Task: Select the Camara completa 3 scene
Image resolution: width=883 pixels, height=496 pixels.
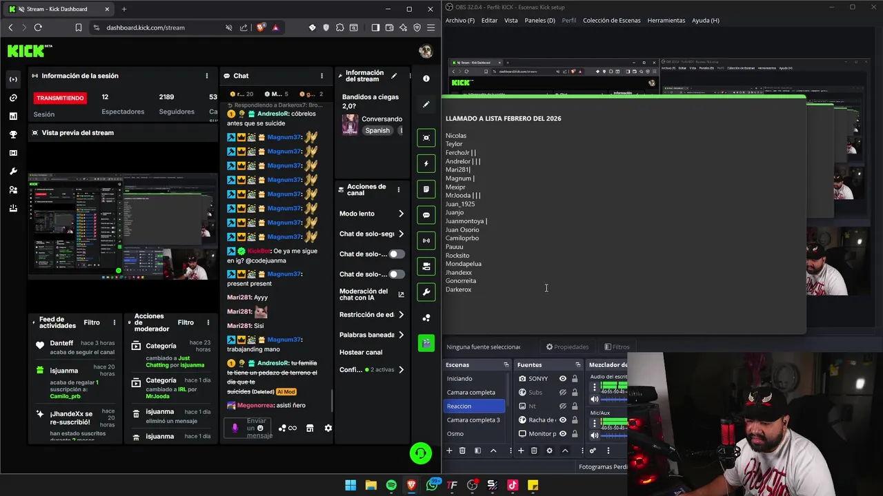Action: click(x=475, y=420)
